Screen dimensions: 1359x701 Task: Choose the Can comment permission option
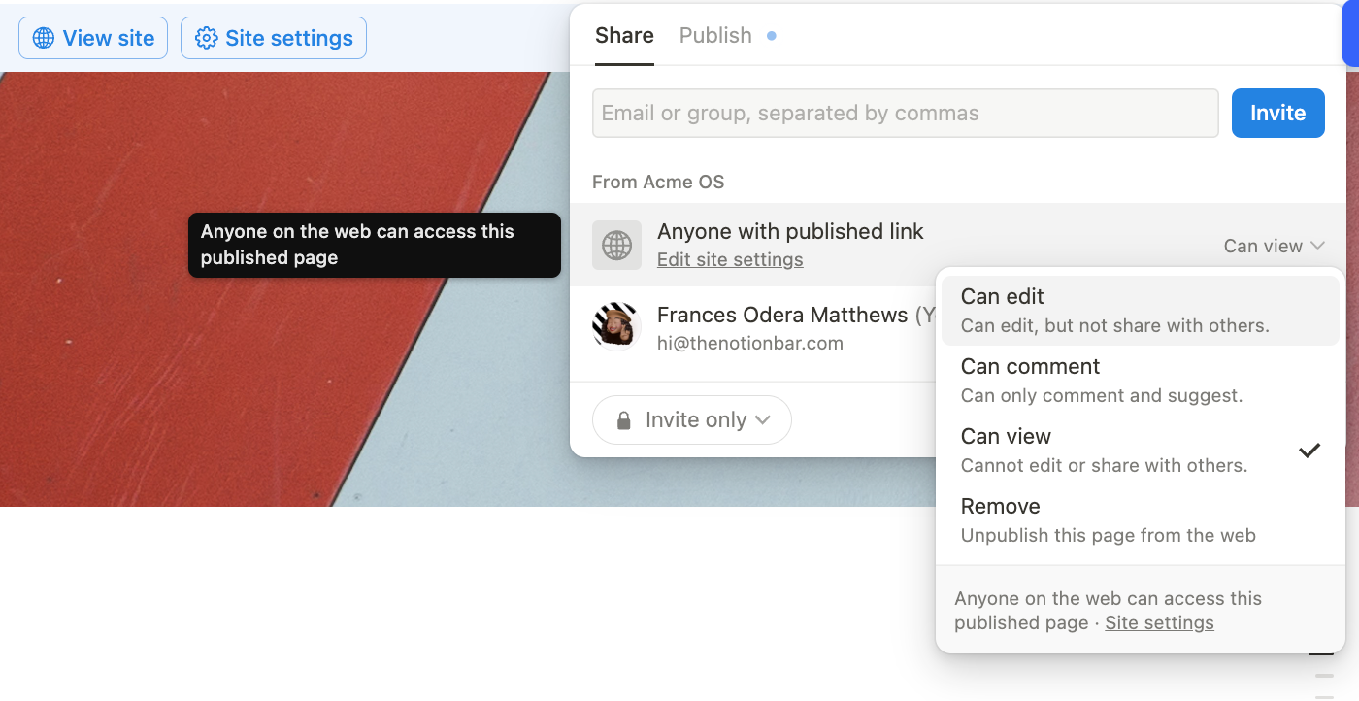[x=1141, y=381]
